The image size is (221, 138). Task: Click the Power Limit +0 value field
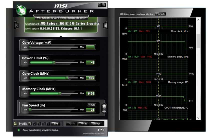[90, 62]
